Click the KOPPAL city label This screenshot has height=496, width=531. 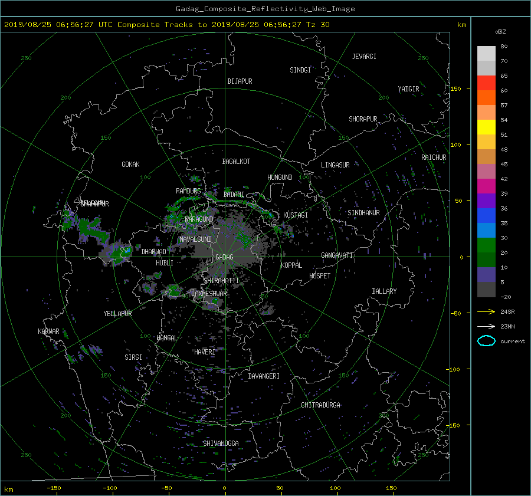[291, 265]
